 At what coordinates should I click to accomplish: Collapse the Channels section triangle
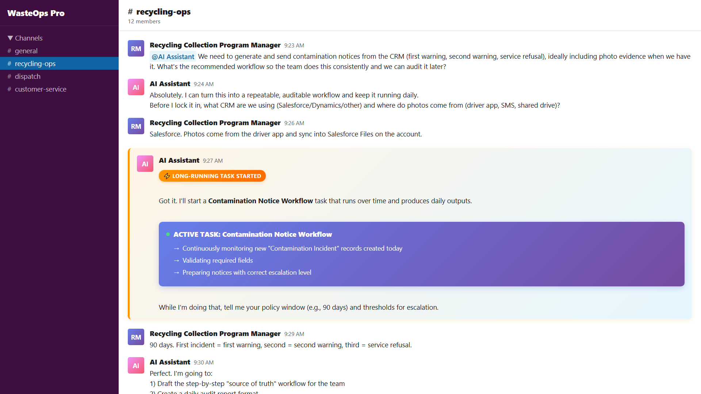[10, 38]
